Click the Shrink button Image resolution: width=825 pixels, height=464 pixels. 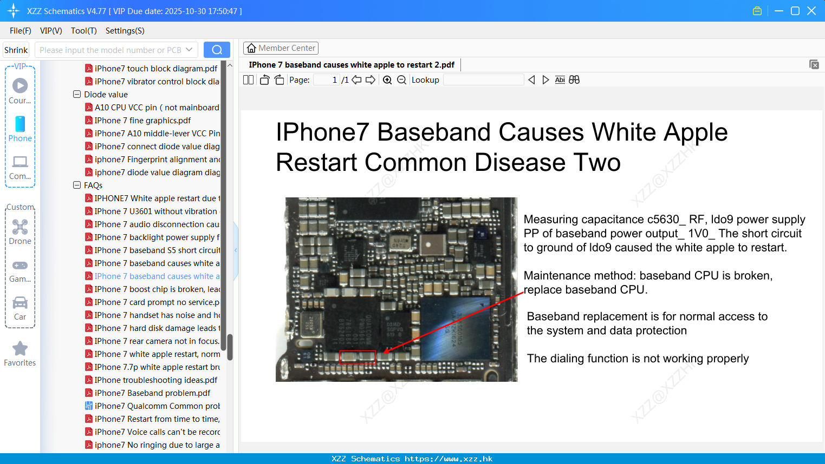(16, 50)
